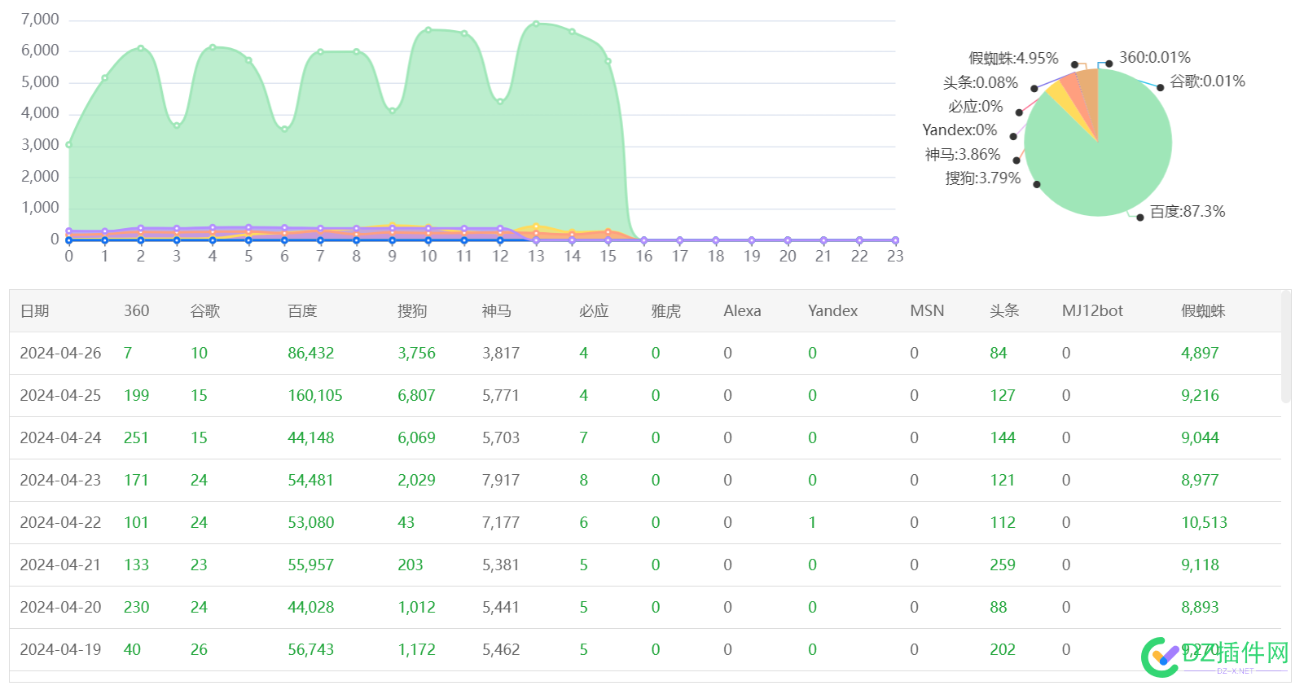The width and height of the screenshot is (1304, 690).
Task: Click the MJ12bot column header
Action: pos(1092,311)
